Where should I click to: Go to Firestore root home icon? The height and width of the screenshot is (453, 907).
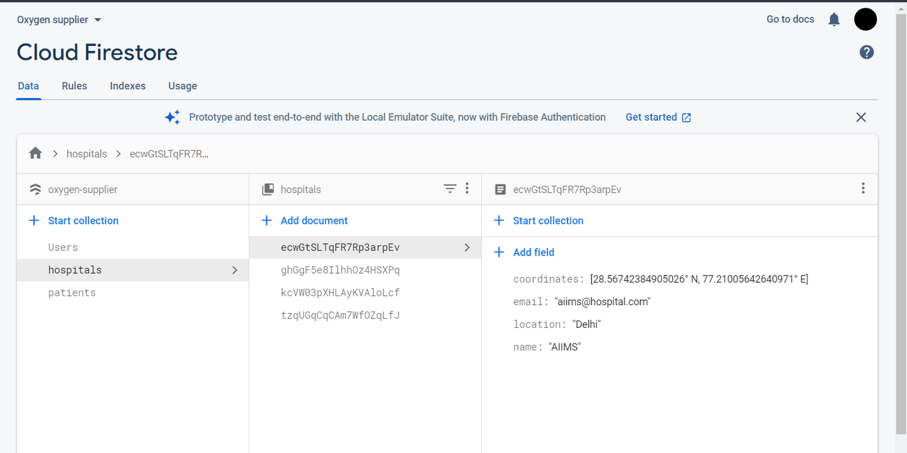pyautogui.click(x=35, y=154)
